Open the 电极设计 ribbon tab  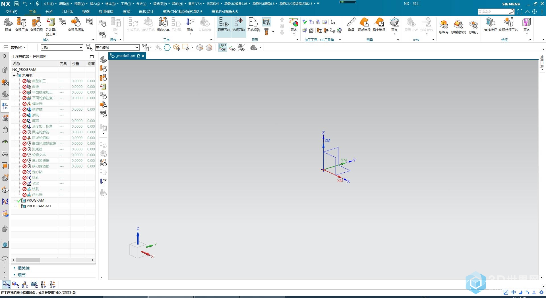pyautogui.click(x=146, y=12)
